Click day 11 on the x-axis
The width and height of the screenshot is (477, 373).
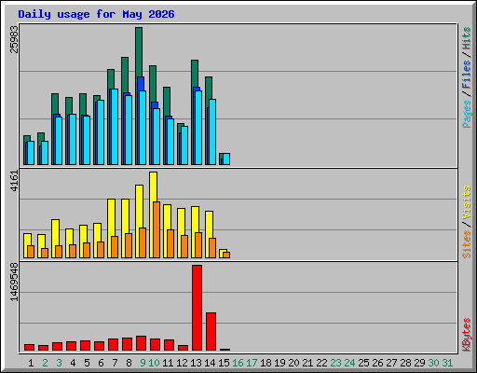pos(168,363)
